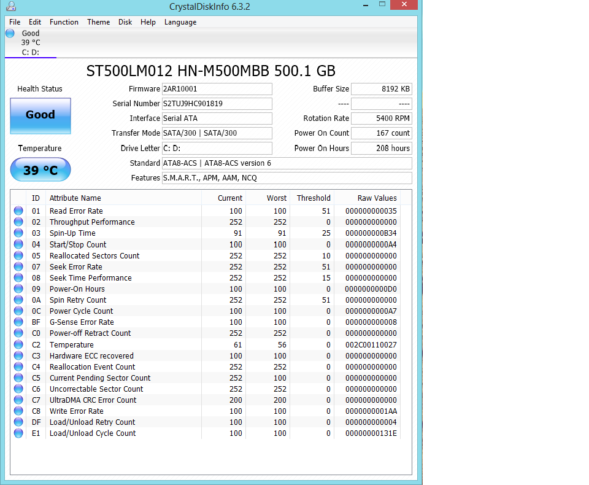Click status orb for Seek Error Rate
The height and width of the screenshot is (485, 589).
tap(18, 266)
